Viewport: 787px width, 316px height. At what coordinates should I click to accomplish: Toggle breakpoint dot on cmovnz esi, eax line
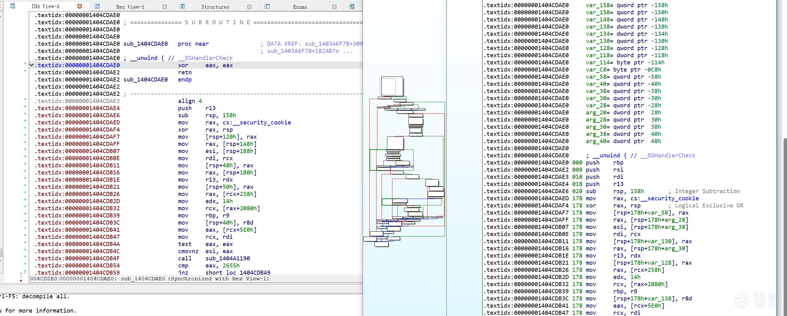point(25,250)
